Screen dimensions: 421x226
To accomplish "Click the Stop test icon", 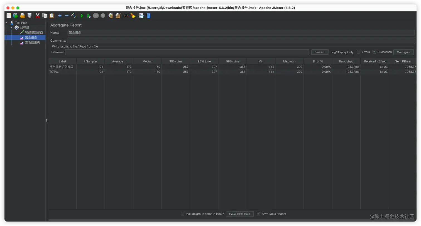I will [x=96, y=16].
